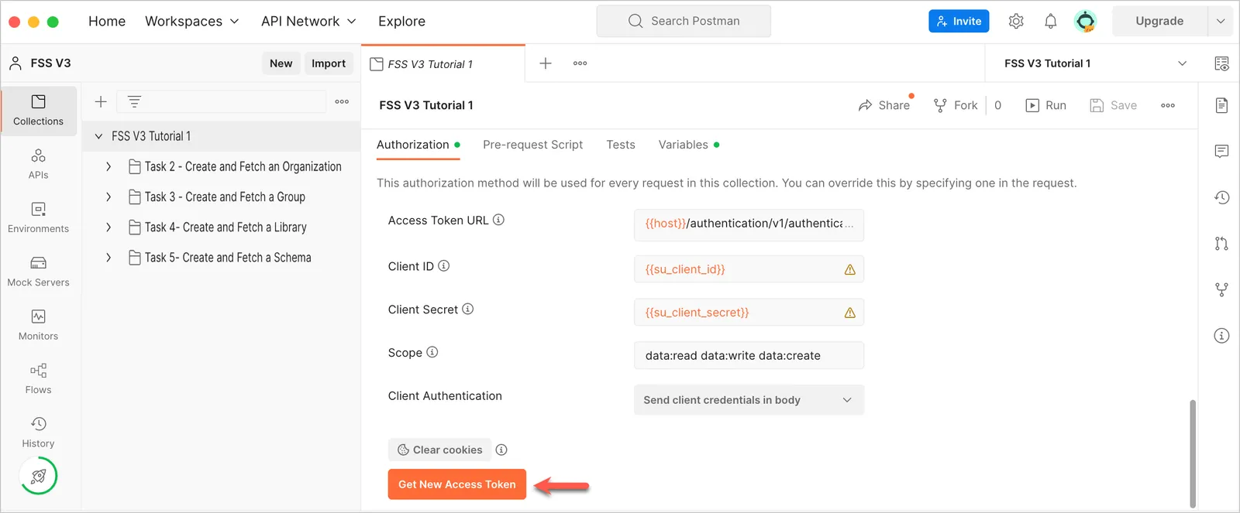Click the New button in workspace header
The image size is (1240, 513).
click(281, 63)
